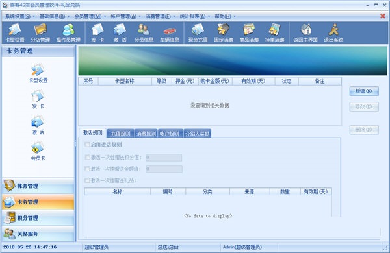Open the 帐户管理(A) menu

click(x=125, y=16)
